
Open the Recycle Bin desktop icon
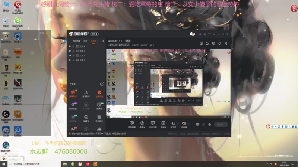tap(6, 22)
